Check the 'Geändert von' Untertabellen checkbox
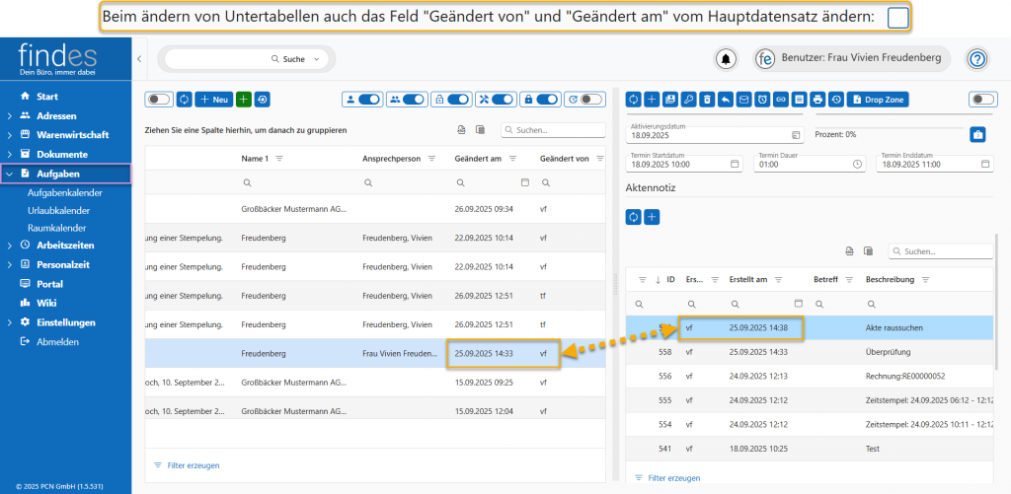The width and height of the screenshot is (1011, 494). [898, 17]
